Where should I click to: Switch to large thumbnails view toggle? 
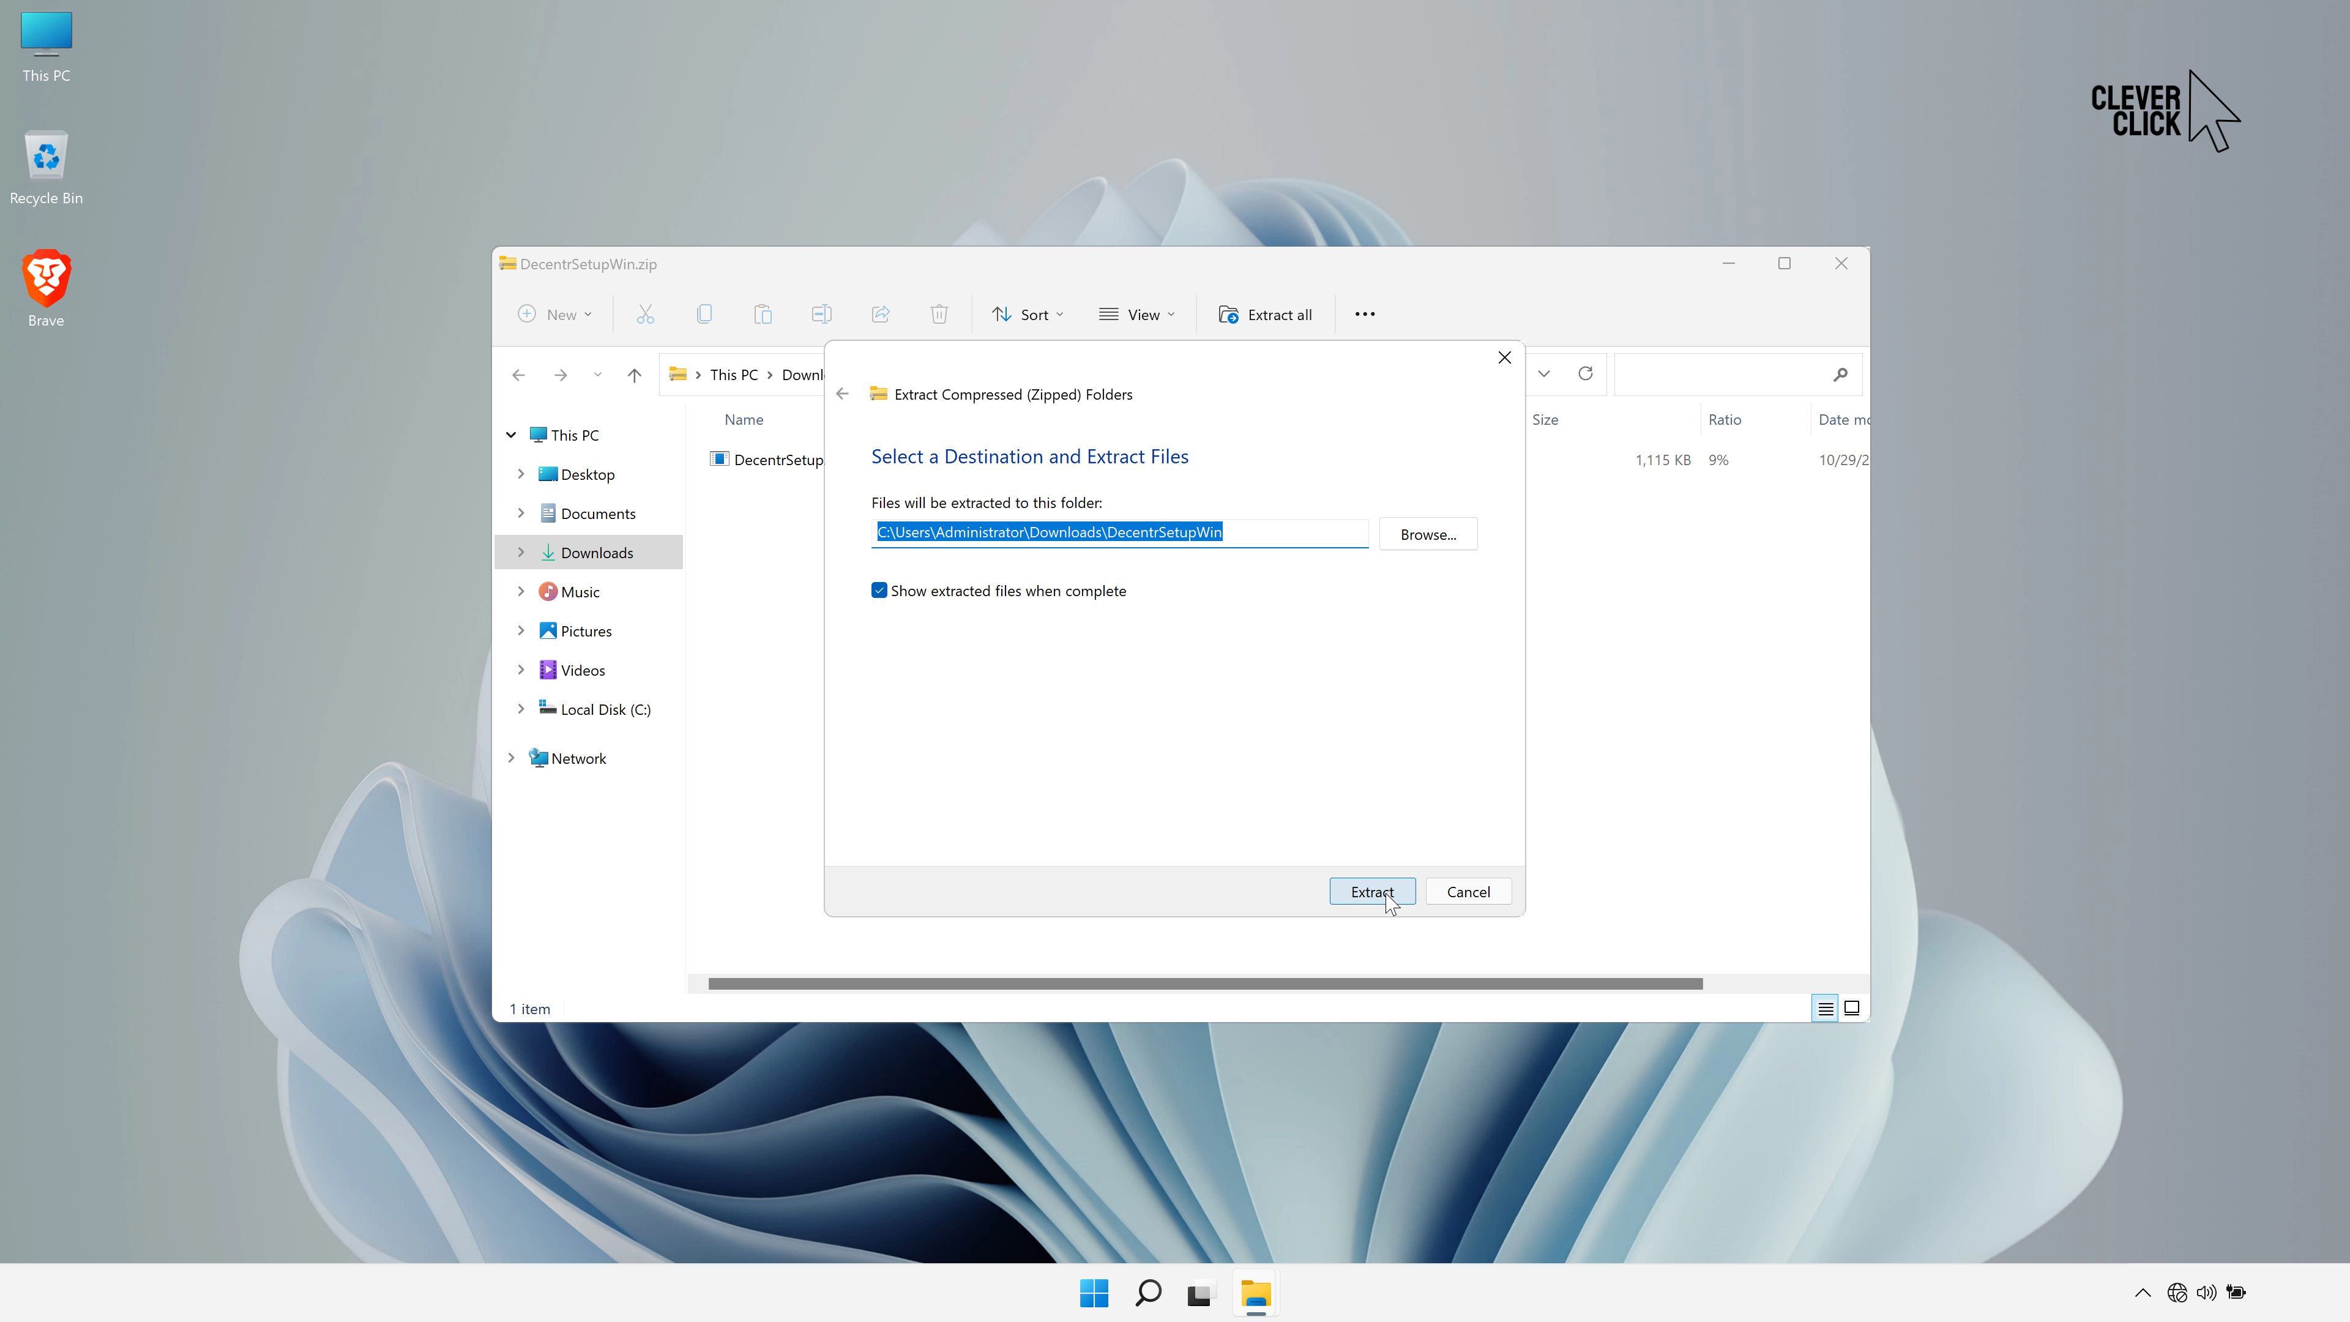[1852, 1008]
